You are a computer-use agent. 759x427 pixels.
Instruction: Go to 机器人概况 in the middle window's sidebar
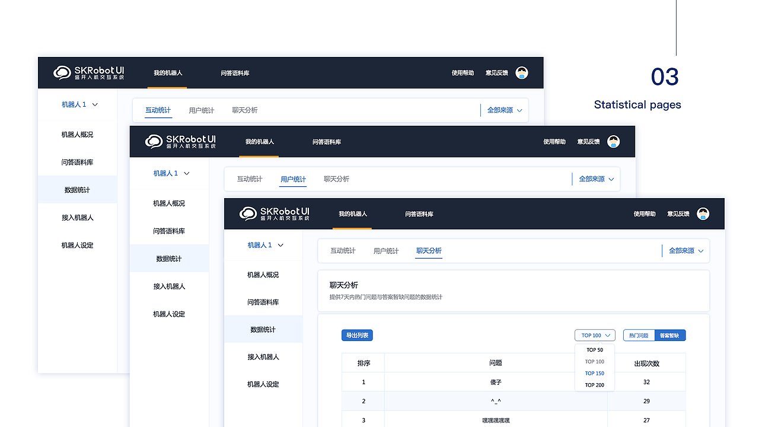[x=169, y=203]
